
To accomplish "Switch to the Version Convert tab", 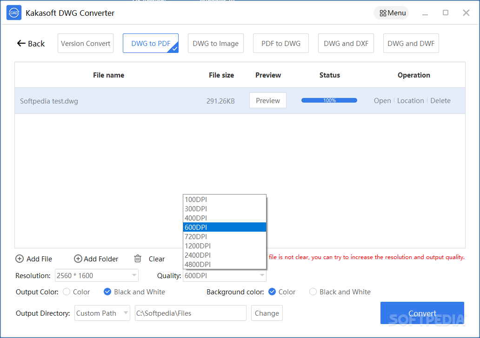I will tap(86, 43).
